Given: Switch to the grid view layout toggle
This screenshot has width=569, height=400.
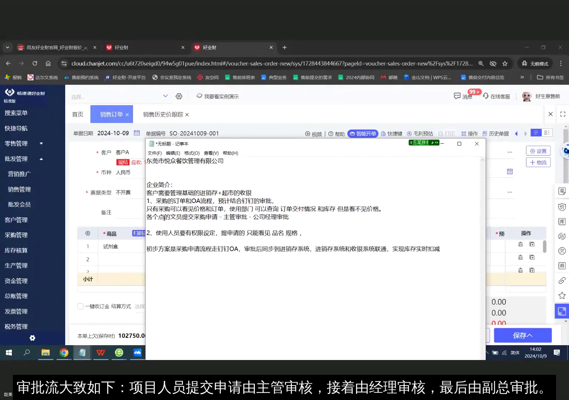Looking at the screenshot, I should coord(547,133).
